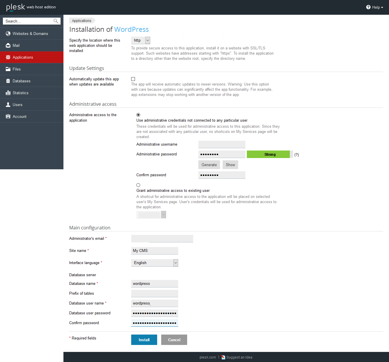Open the Databases section icon

point(8,81)
